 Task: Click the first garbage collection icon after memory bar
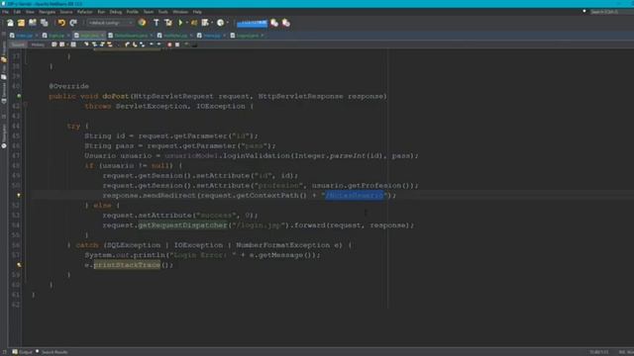274,23
